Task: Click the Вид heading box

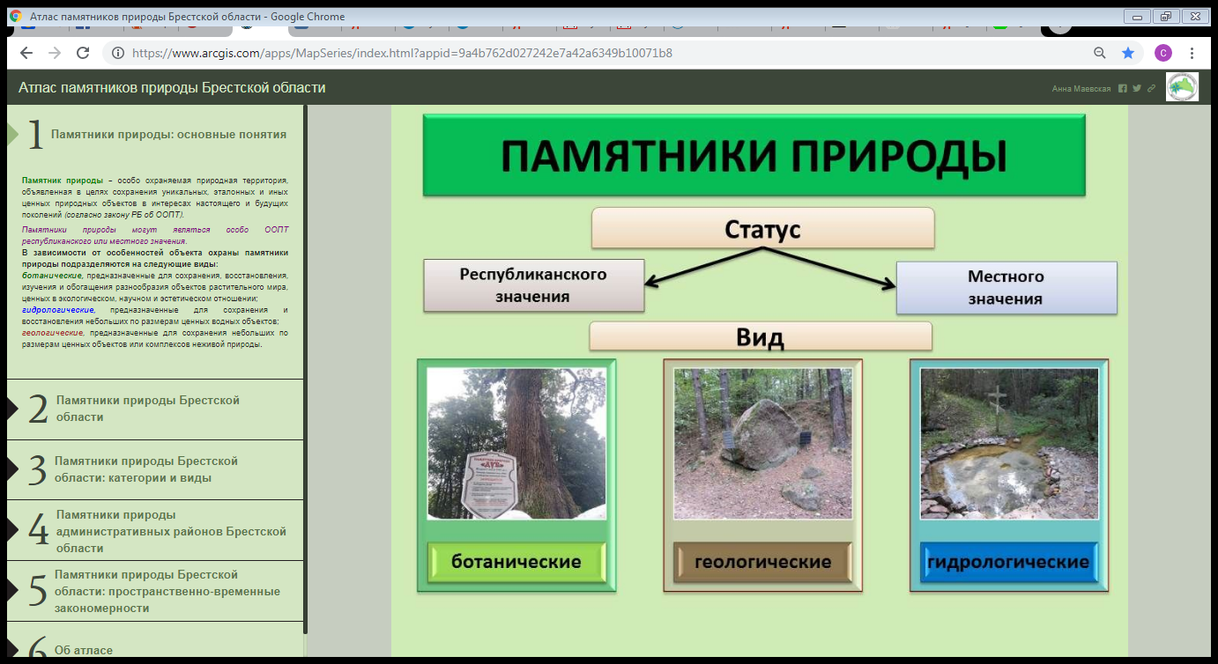Action: 760,336
